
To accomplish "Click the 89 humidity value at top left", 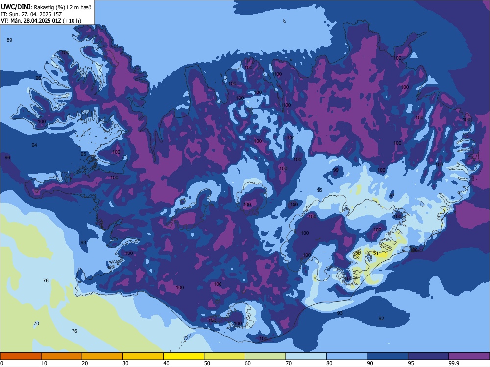I will pos(9,40).
